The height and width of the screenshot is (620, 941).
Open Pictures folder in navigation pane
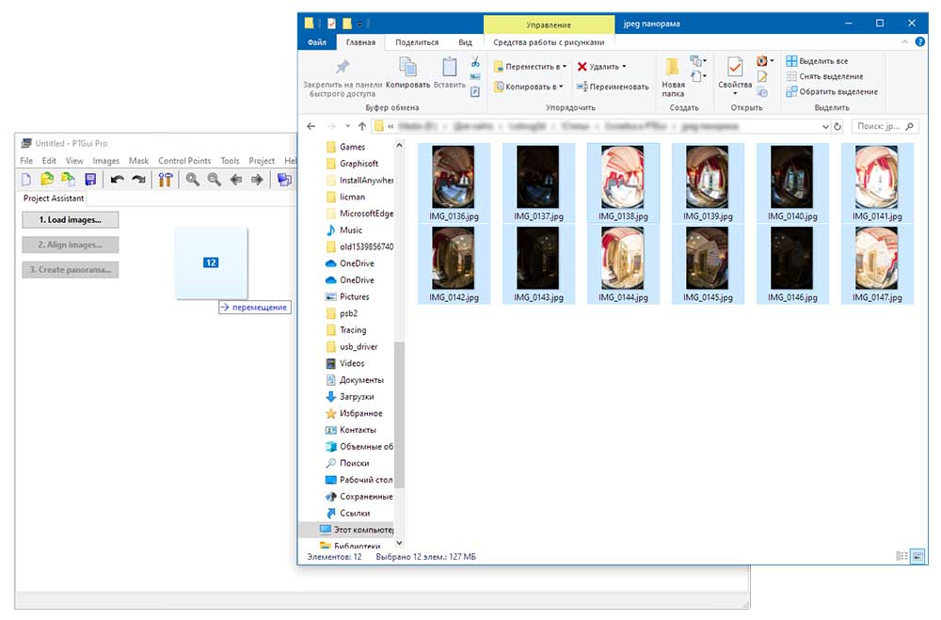pyautogui.click(x=347, y=296)
